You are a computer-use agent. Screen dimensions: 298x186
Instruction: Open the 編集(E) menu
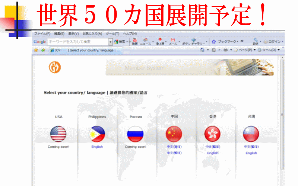(x=59, y=34)
